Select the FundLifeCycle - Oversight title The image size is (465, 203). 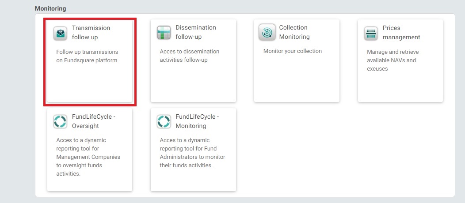click(x=94, y=121)
